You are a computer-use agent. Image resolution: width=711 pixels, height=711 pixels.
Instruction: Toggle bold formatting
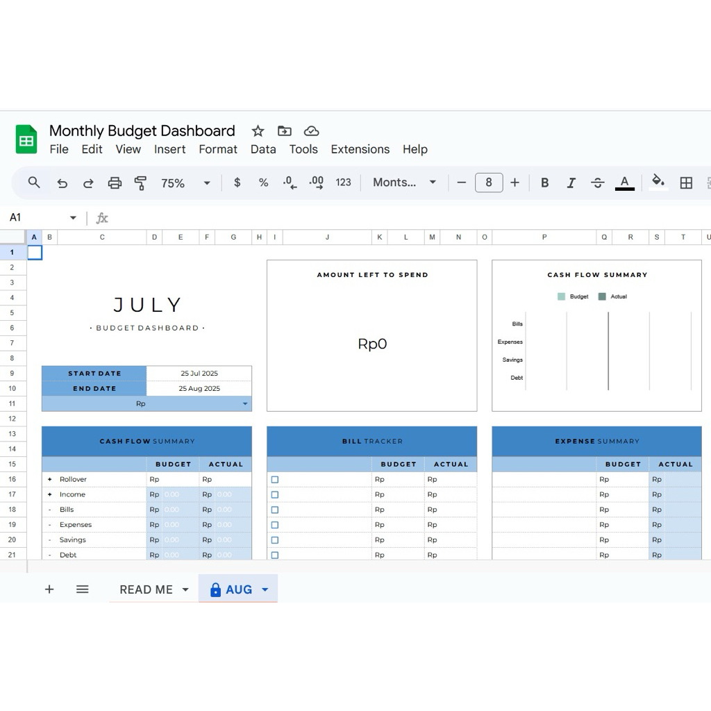[545, 183]
